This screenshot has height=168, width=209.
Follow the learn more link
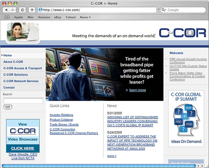(x=138, y=90)
